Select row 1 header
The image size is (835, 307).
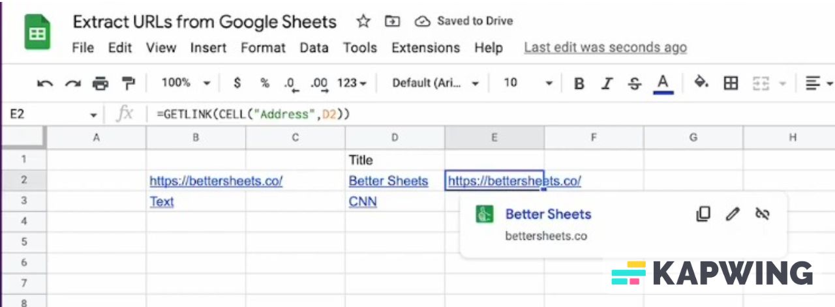pyautogui.click(x=24, y=160)
